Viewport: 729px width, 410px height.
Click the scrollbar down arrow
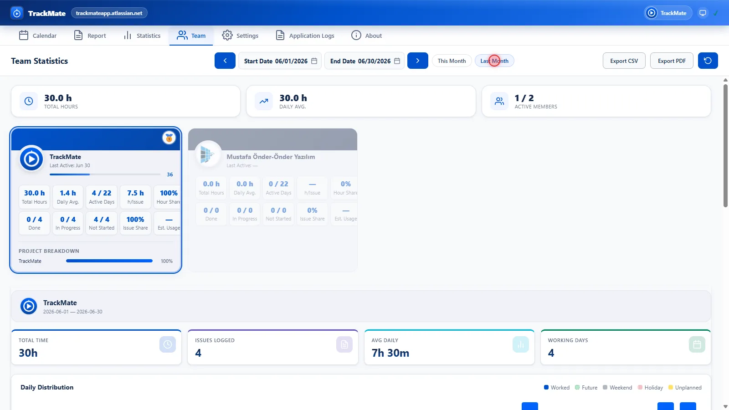click(x=725, y=406)
